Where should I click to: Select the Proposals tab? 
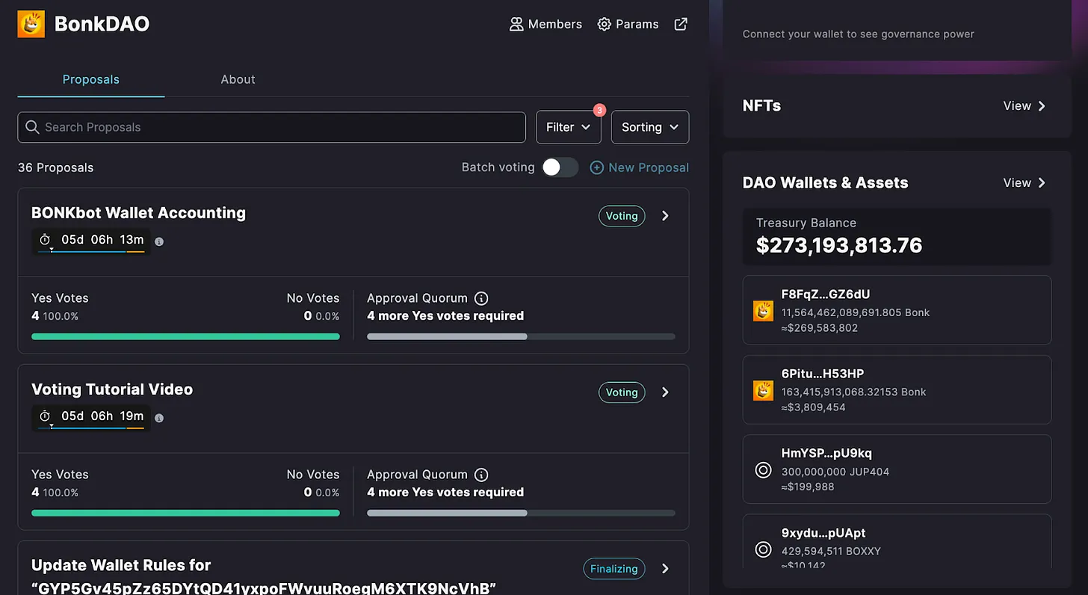90,79
